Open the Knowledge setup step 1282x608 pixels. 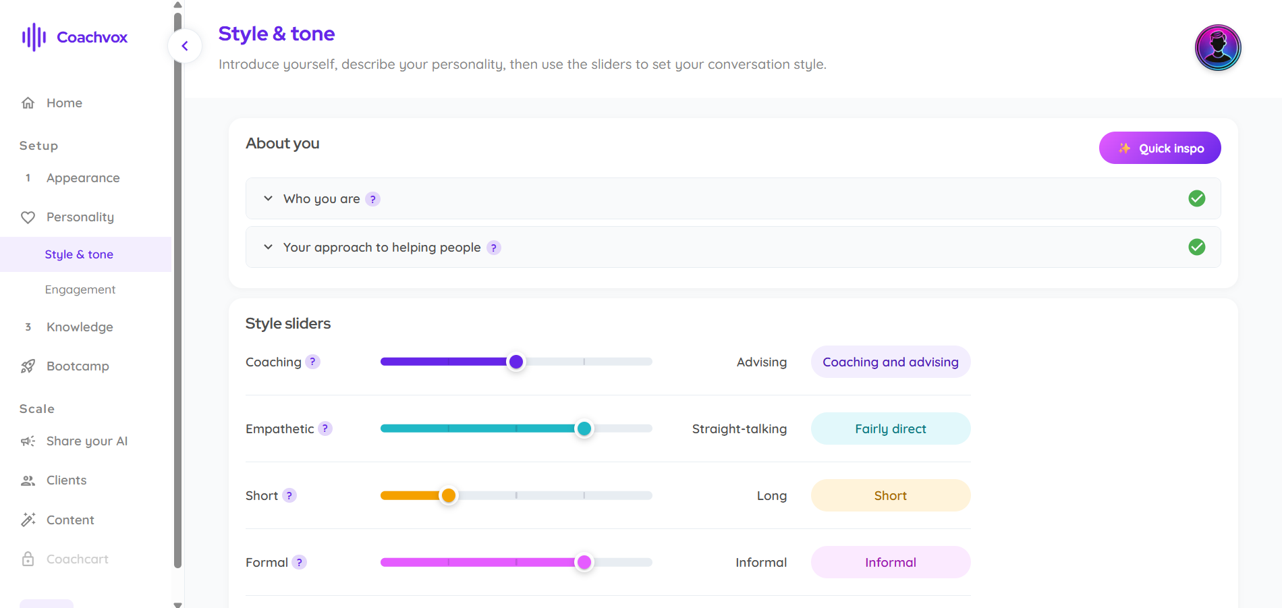point(80,327)
